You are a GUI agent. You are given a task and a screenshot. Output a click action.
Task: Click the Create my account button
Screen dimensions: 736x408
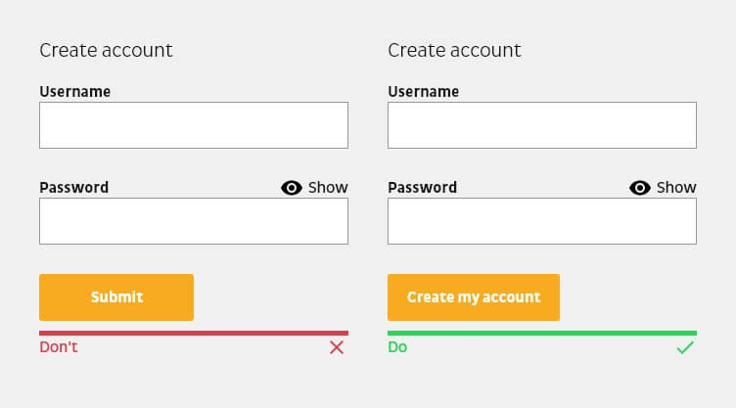[474, 297]
